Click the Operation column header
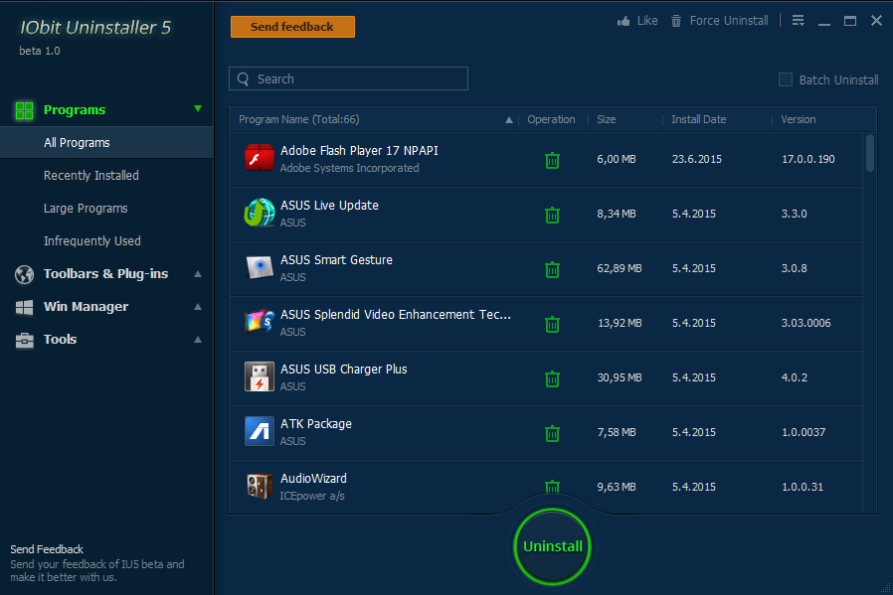This screenshot has height=595, width=893. [551, 119]
